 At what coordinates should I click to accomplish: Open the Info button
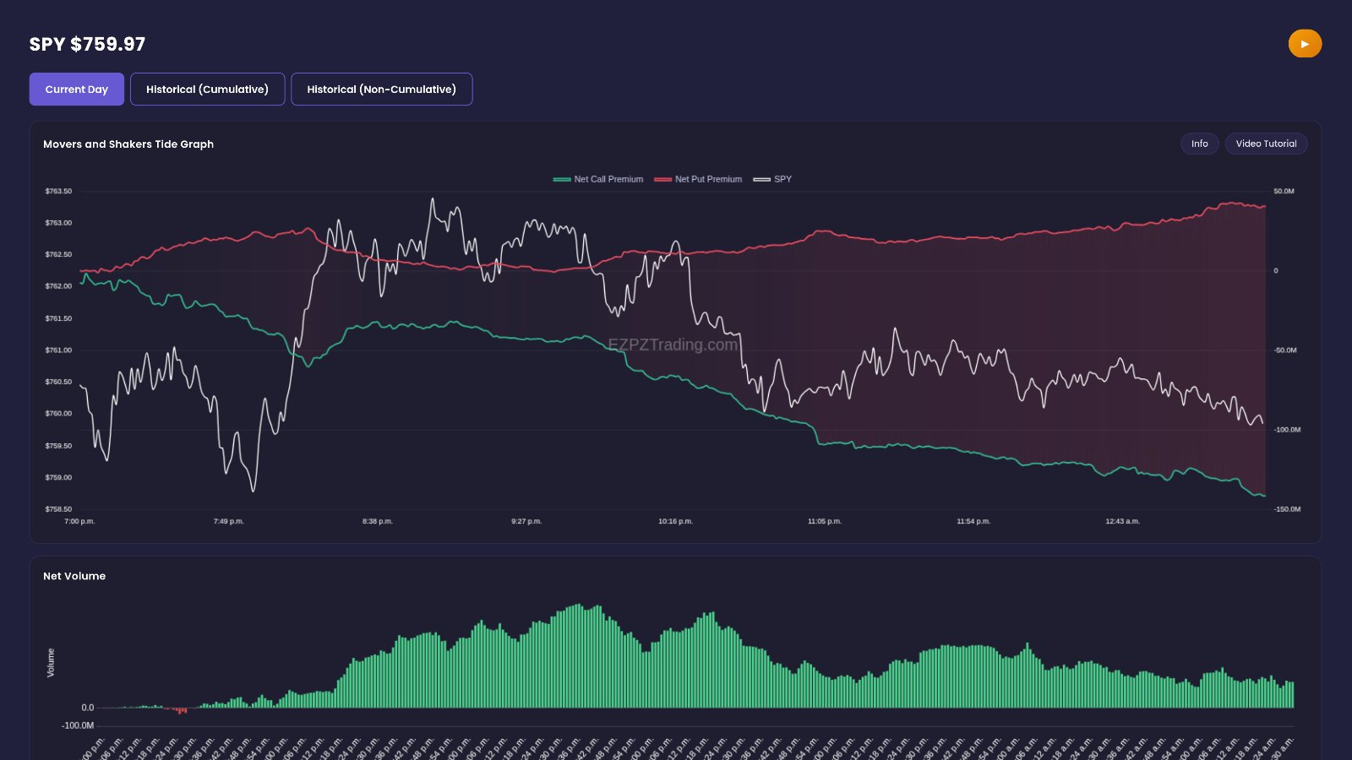coord(1199,144)
